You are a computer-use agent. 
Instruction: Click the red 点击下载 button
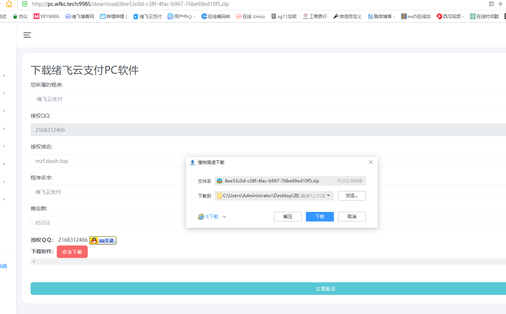72,252
